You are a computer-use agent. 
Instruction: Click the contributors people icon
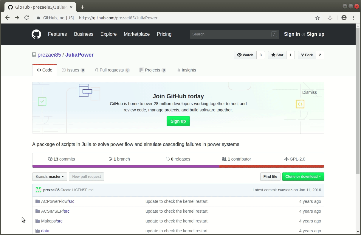coord(224,159)
